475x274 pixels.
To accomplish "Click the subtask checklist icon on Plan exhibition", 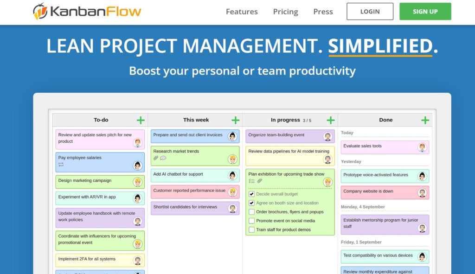I will pos(252,181).
